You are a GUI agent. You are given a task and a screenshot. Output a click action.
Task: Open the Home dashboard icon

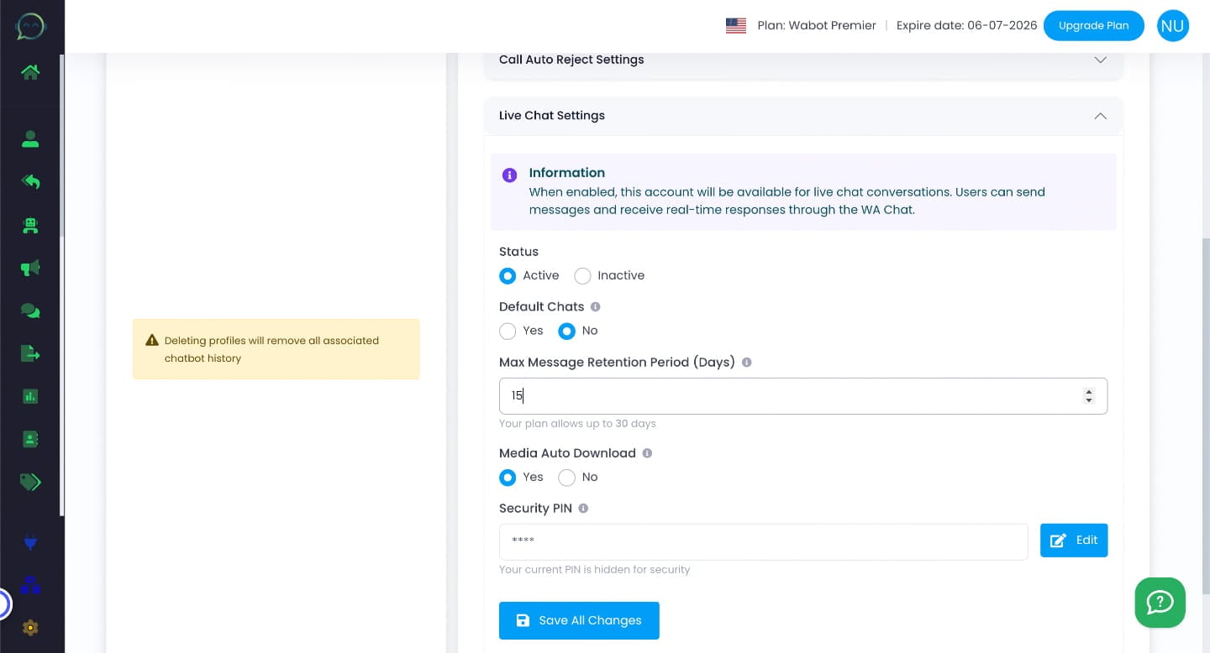tap(30, 72)
